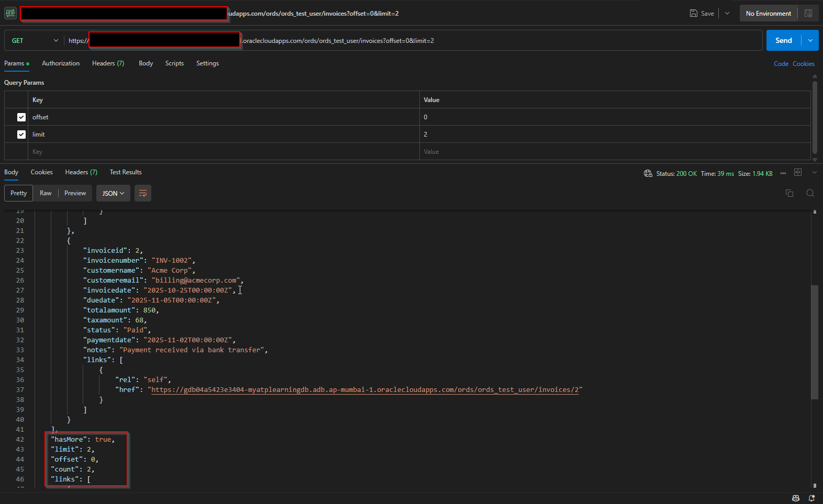Click the two-pane layout icon
Image resolution: width=823 pixels, height=504 pixels.
tap(798, 172)
